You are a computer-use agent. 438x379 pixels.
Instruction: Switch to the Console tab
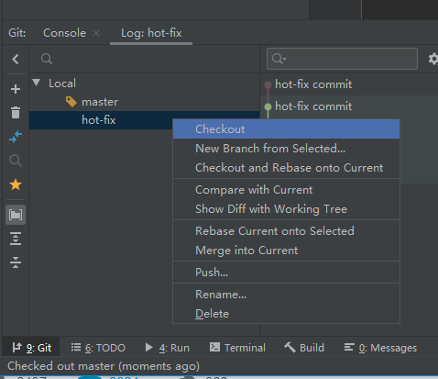[x=64, y=33]
